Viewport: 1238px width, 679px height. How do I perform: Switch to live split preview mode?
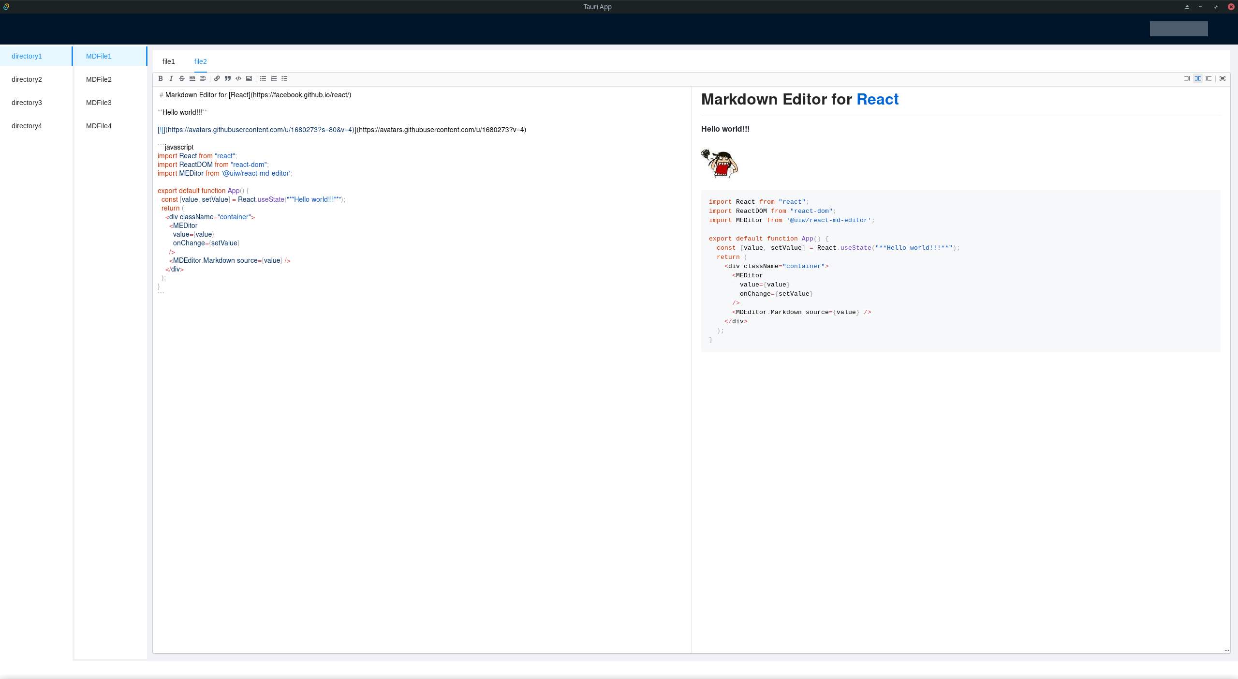coord(1198,78)
